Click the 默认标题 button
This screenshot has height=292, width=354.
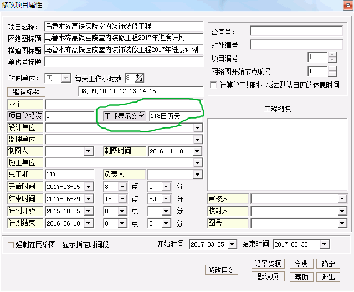26,92
